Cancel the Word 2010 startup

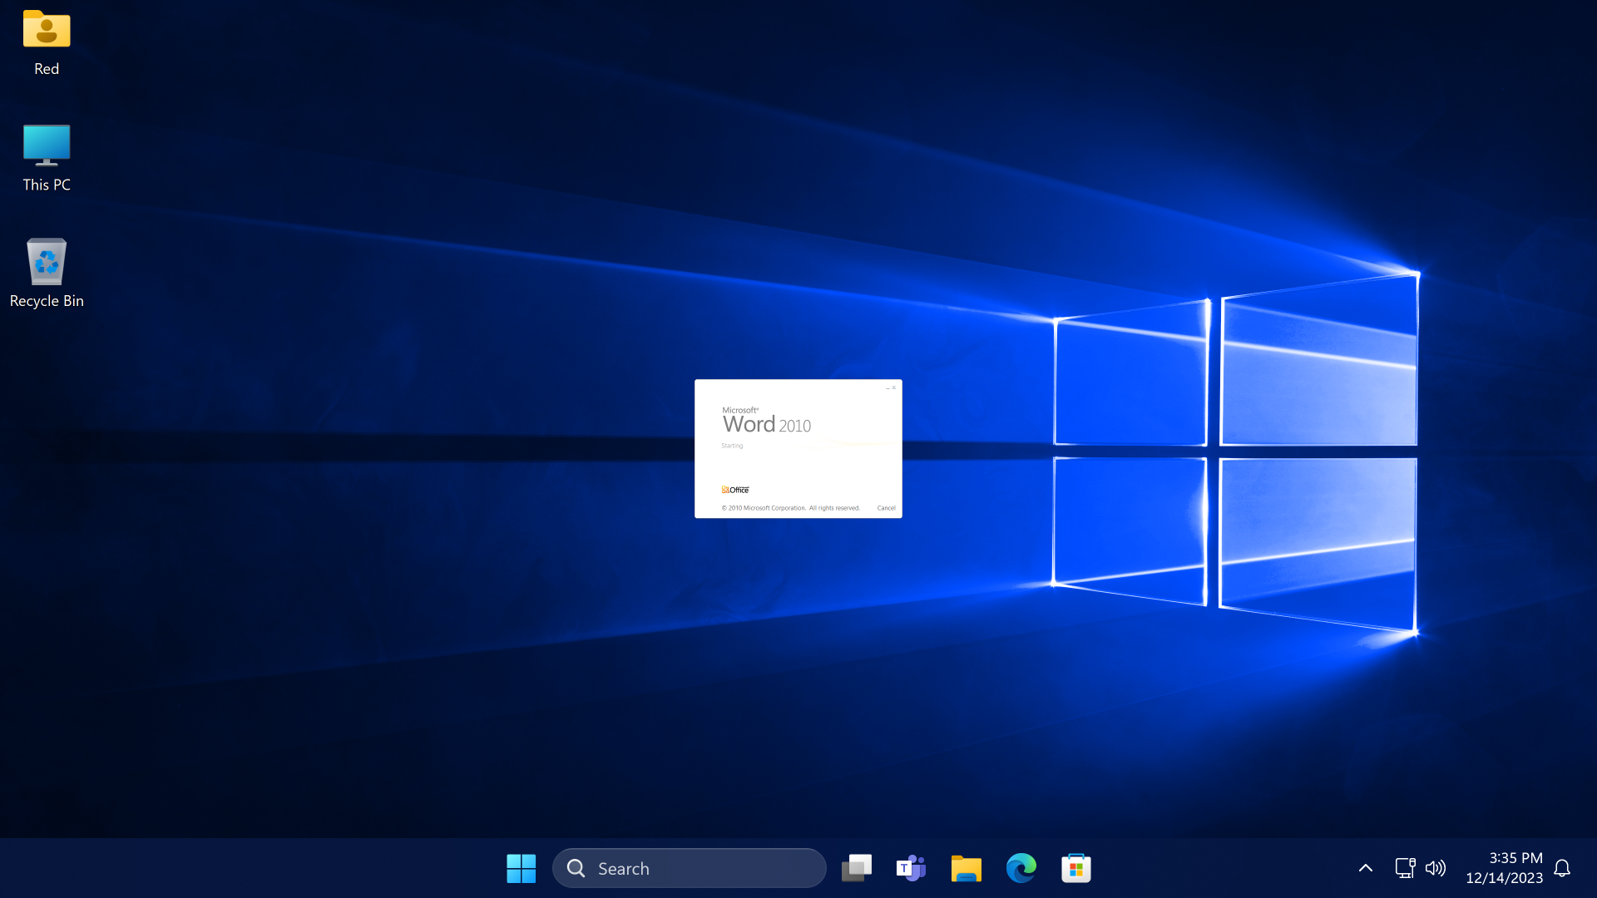[886, 508]
